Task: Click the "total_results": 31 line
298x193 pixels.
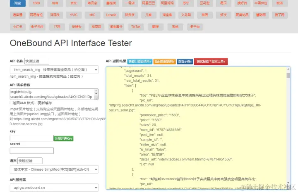Action: (x=138, y=76)
